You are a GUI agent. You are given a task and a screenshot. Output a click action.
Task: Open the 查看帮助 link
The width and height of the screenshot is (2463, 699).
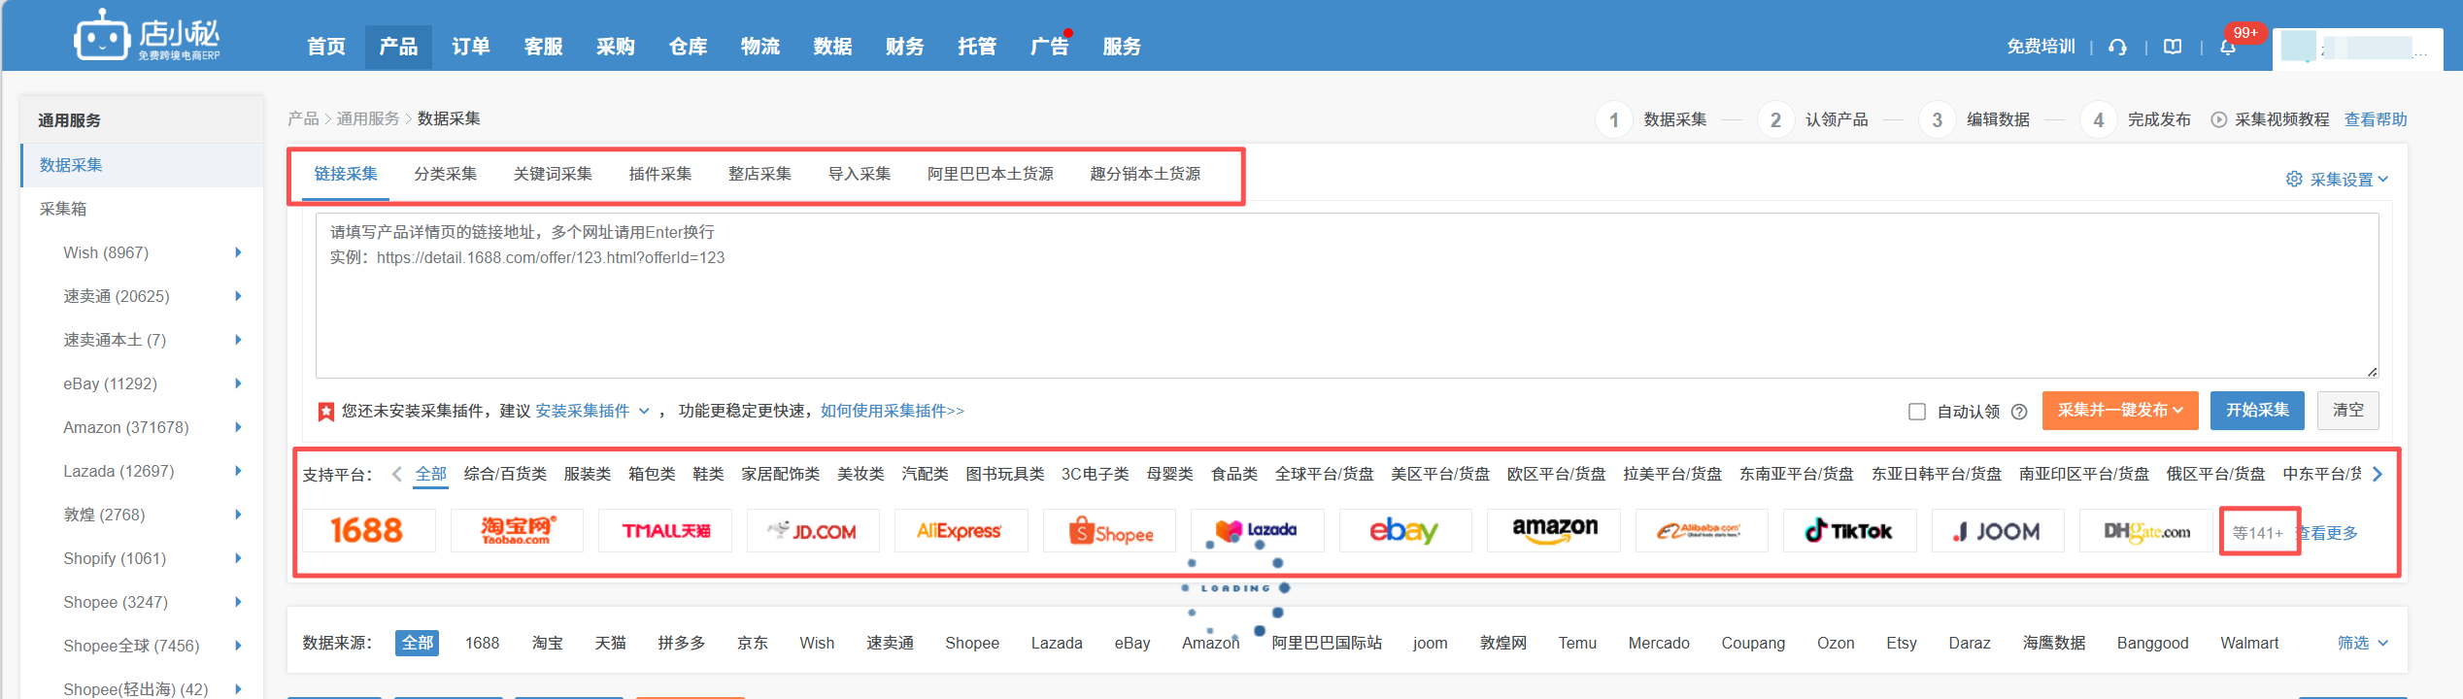coord(2376,119)
